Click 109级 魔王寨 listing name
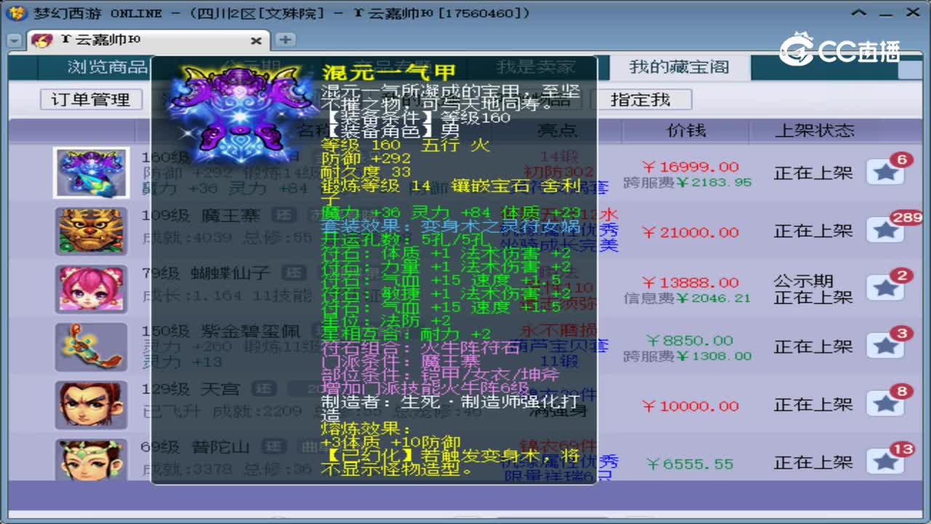 (x=200, y=215)
